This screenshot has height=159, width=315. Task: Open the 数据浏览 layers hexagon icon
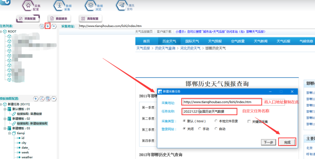[90, 6]
